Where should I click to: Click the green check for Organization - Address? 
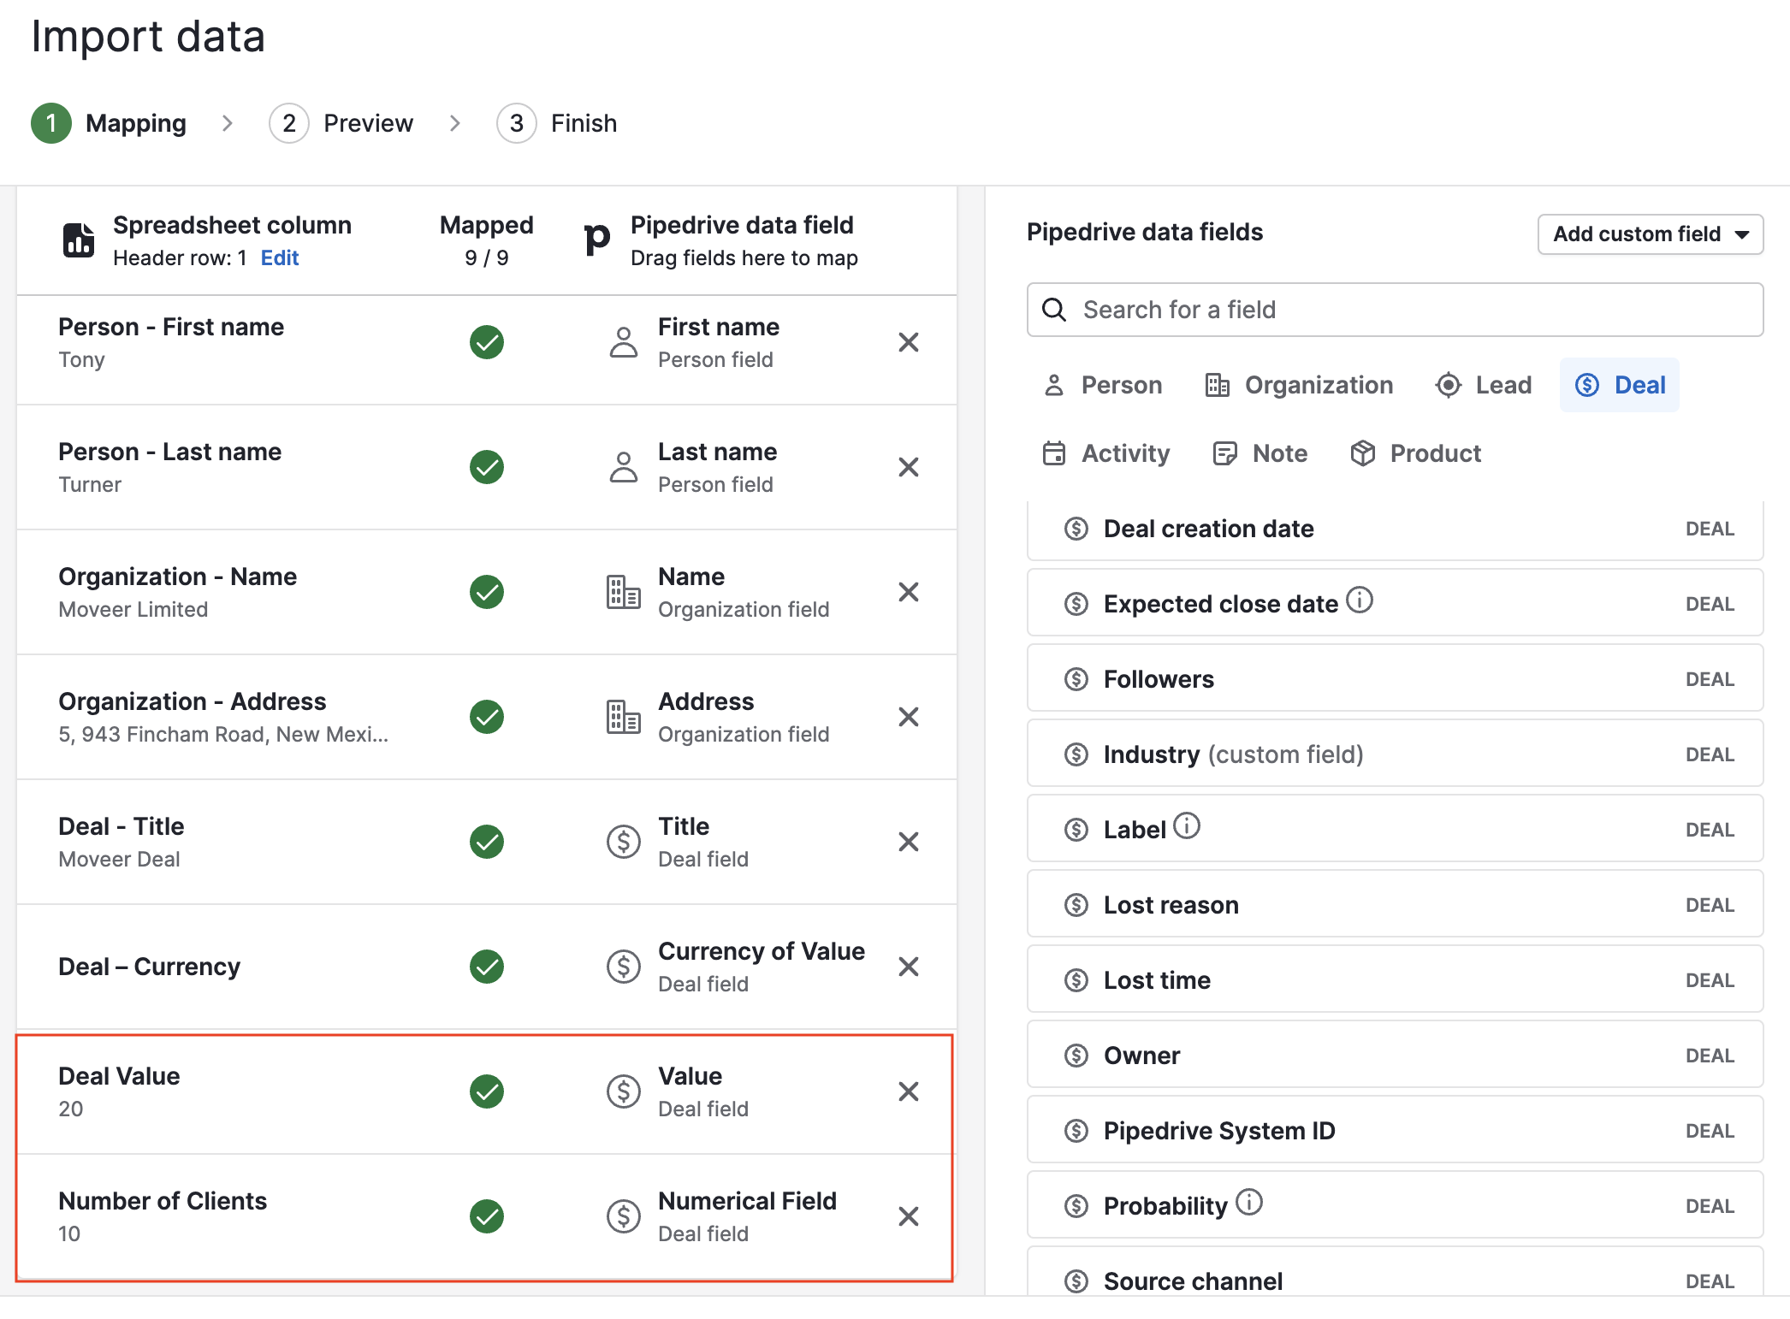487,717
